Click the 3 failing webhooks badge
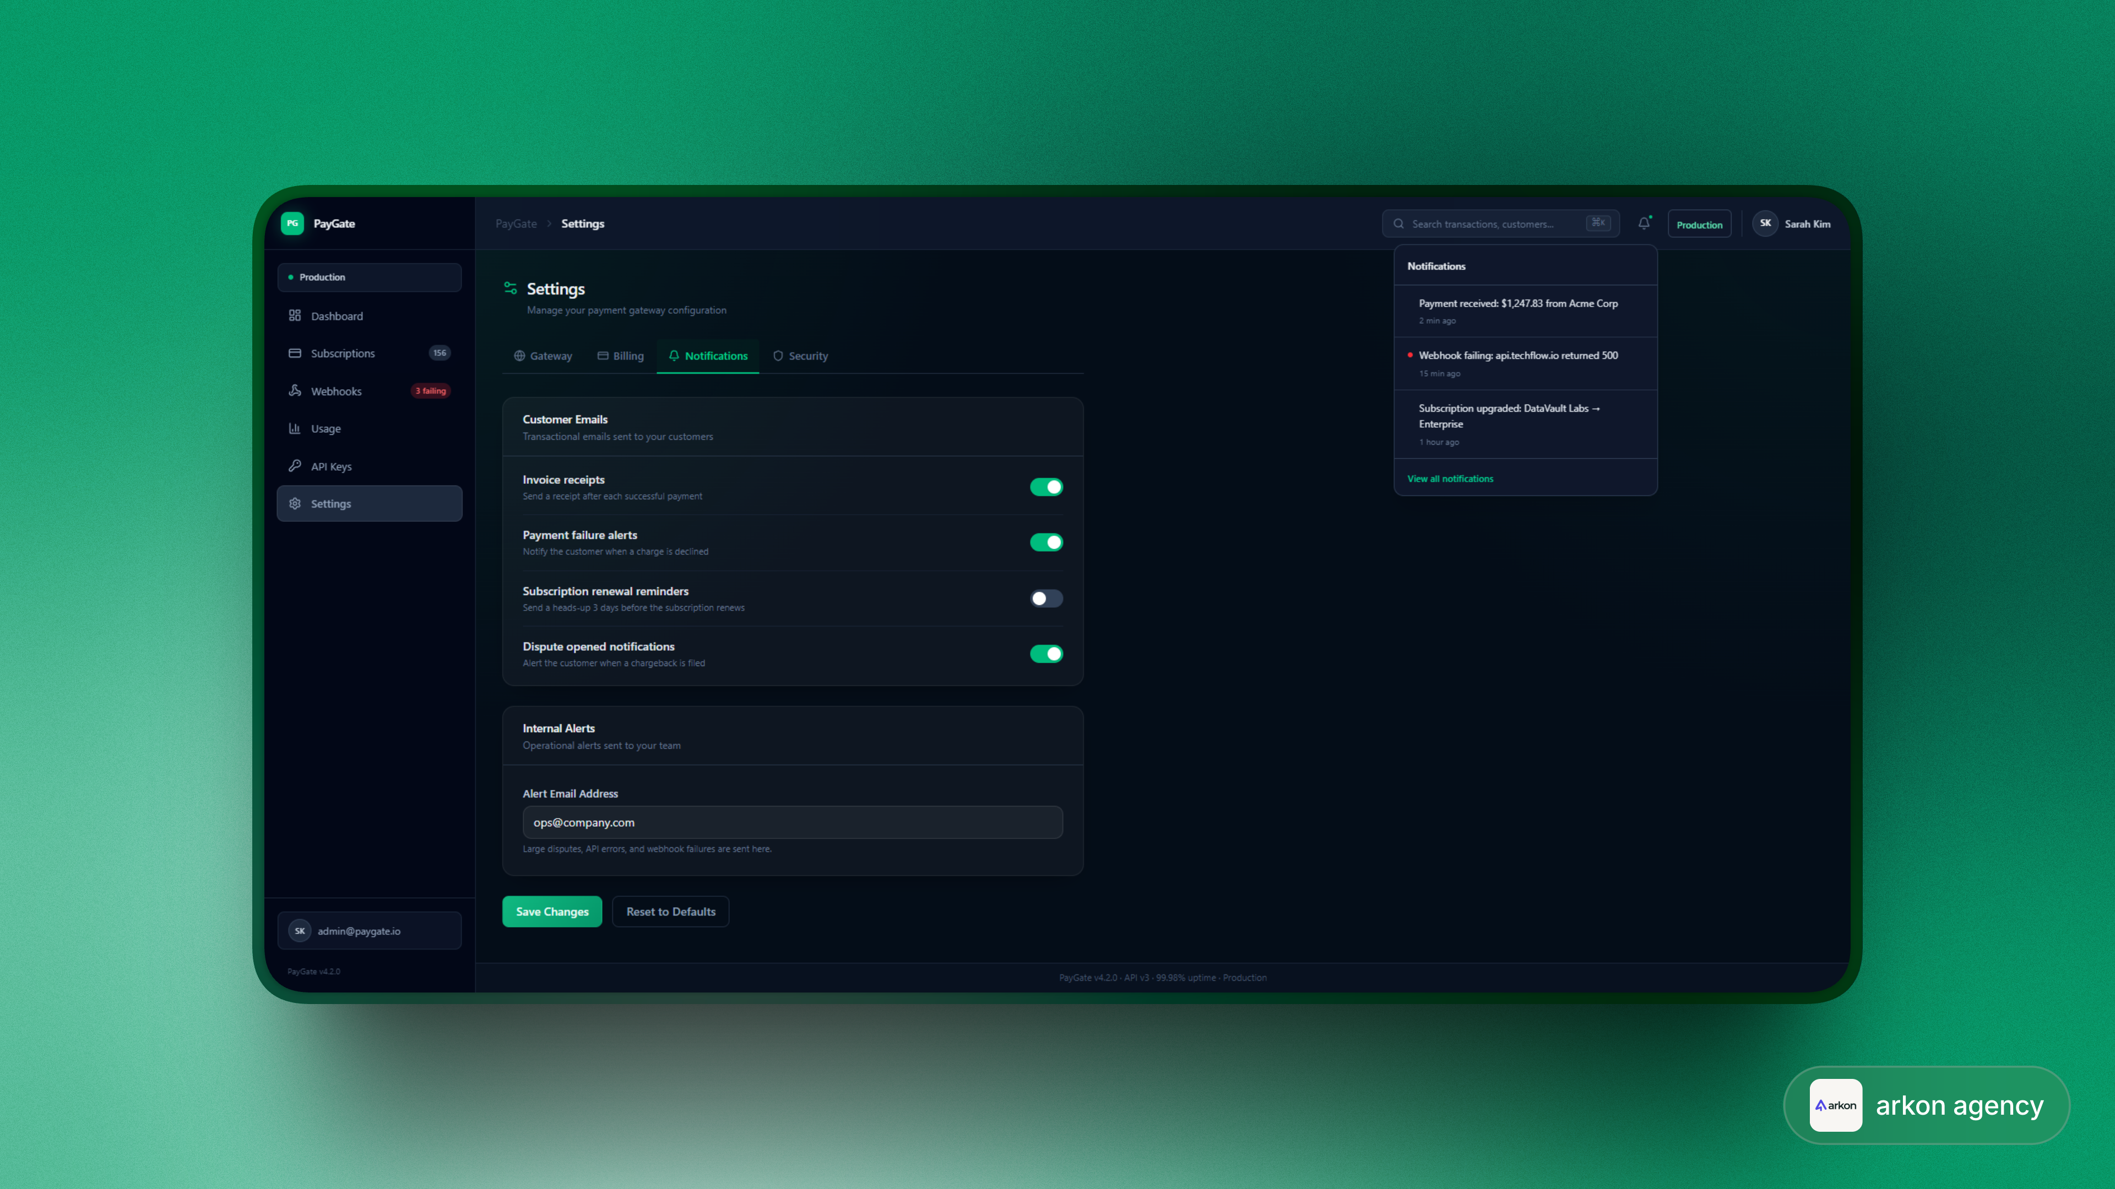 coord(430,391)
